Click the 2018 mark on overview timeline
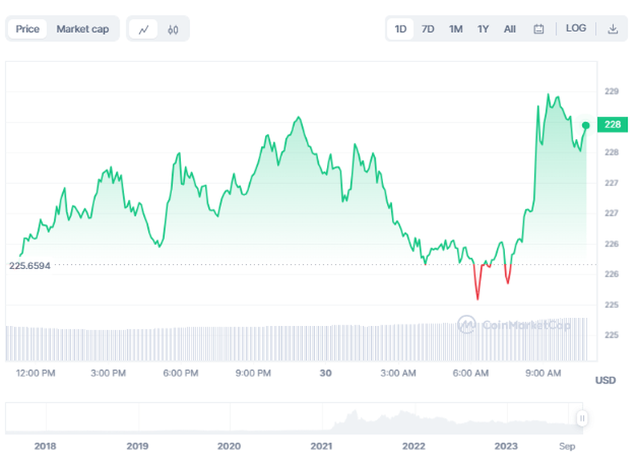Viewport: 636px width, 462px height. (x=45, y=446)
